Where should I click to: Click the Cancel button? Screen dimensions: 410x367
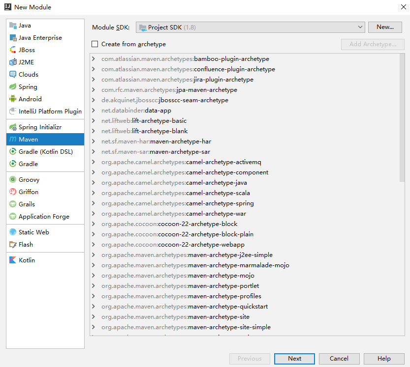339,359
